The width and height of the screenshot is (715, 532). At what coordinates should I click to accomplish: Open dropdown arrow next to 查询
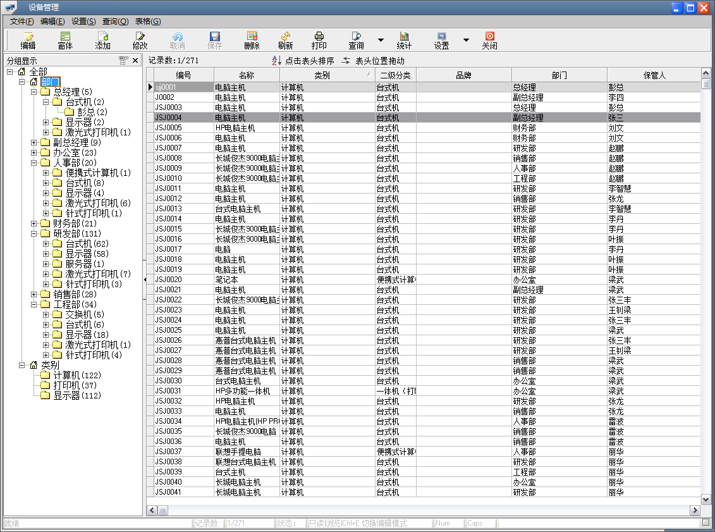[x=381, y=40]
